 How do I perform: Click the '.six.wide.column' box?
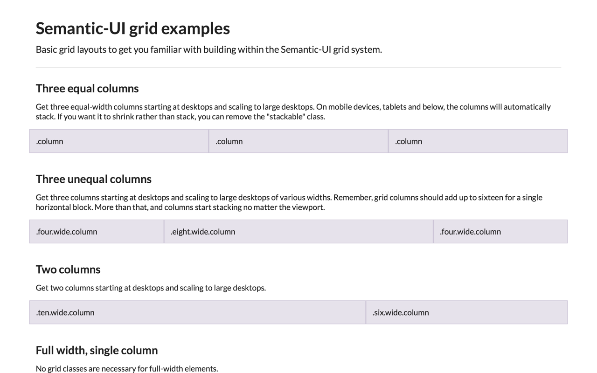[467, 312]
